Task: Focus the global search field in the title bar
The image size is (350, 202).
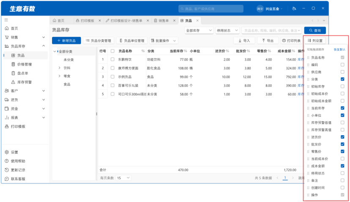Action: [211, 9]
